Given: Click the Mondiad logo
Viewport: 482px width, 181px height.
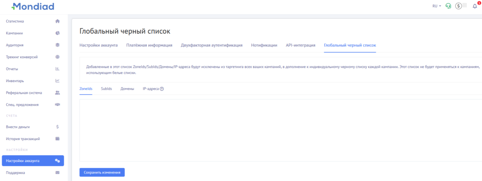Looking at the screenshot, I should point(33,6).
